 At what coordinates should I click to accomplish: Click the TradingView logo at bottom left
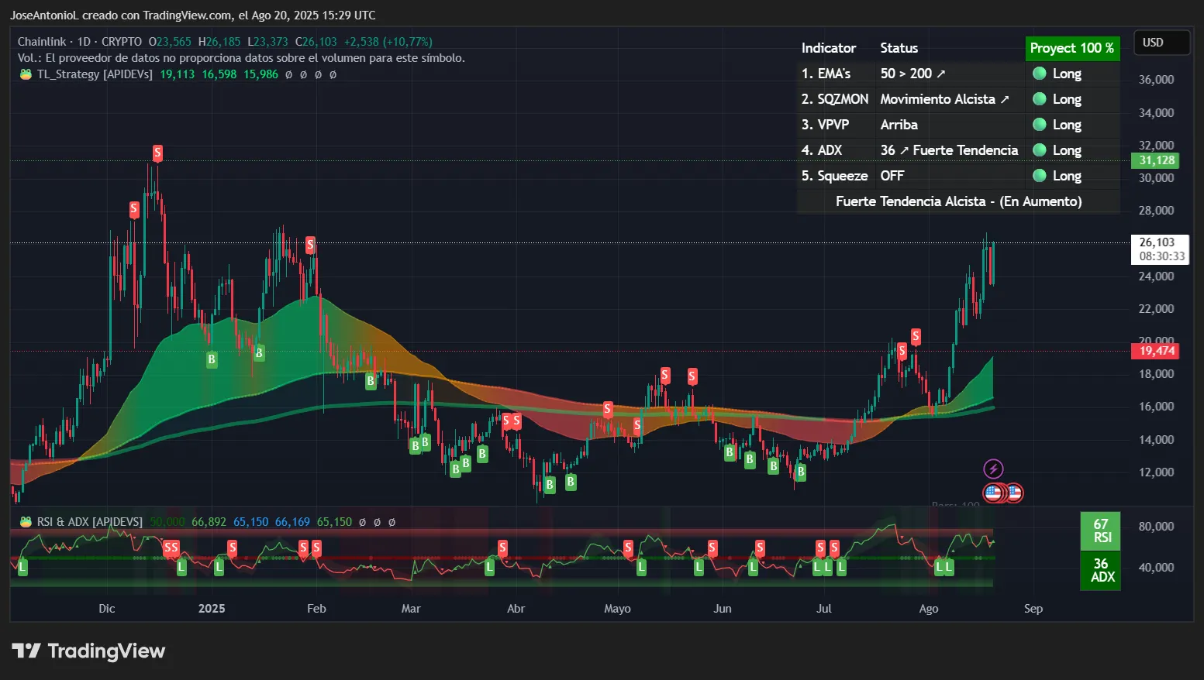coord(89,651)
